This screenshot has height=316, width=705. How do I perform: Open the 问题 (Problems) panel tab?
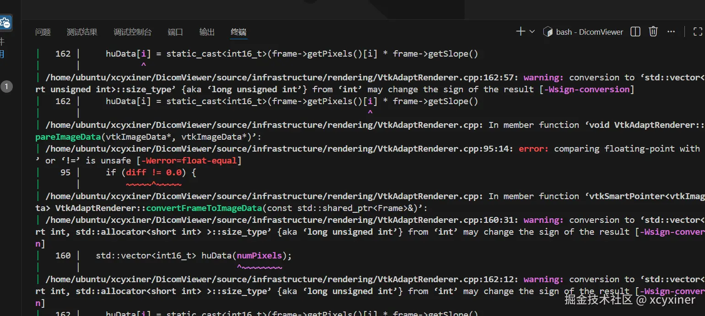43,32
